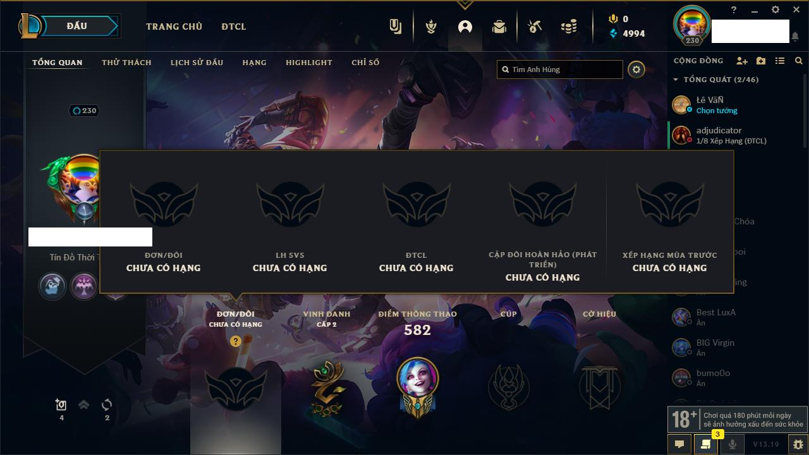809x455 pixels.
Task: Open the Loot crafting icon
Action: click(535, 27)
